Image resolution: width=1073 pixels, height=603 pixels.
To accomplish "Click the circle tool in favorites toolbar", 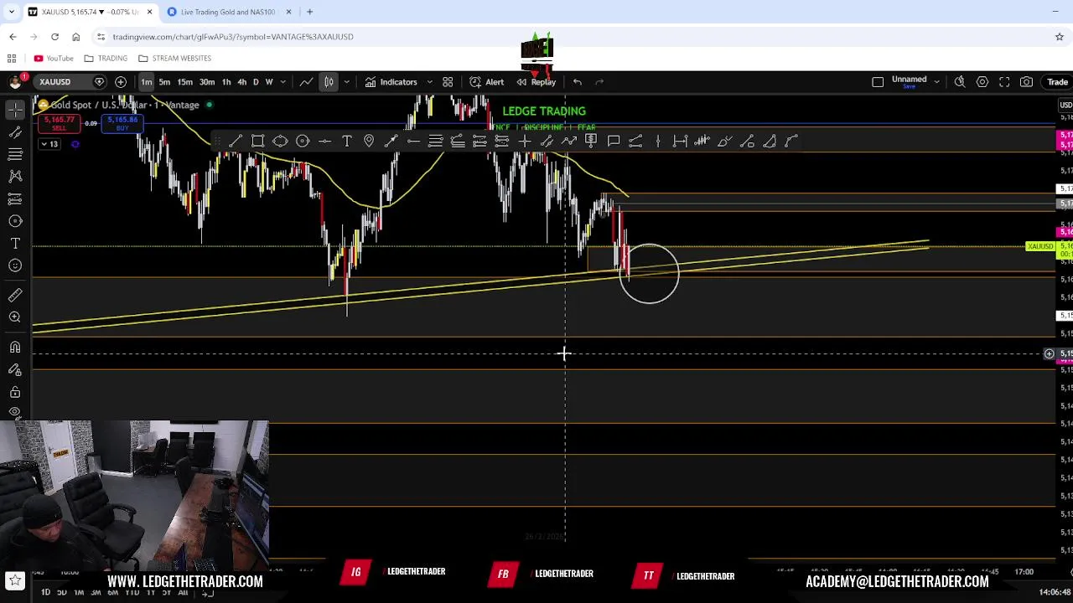I will pyautogui.click(x=303, y=142).
